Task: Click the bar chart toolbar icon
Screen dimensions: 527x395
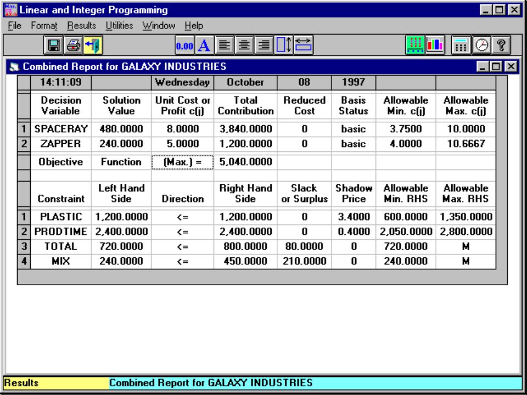Action: [435, 46]
